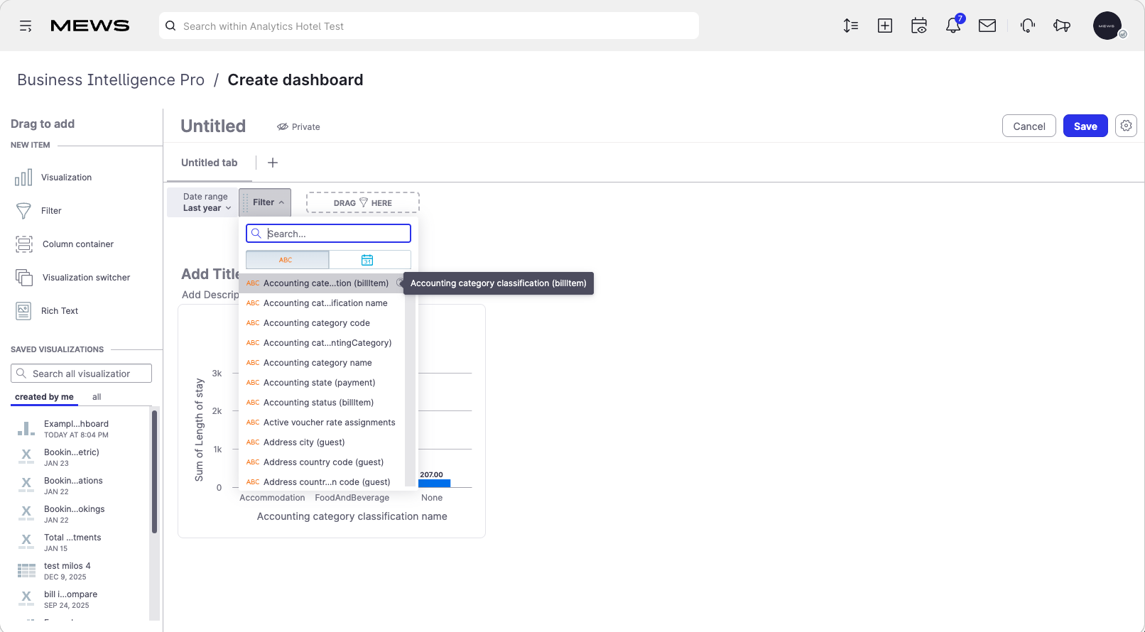Add a new tab with plus icon
Image resolution: width=1145 pixels, height=632 pixels.
click(x=273, y=163)
